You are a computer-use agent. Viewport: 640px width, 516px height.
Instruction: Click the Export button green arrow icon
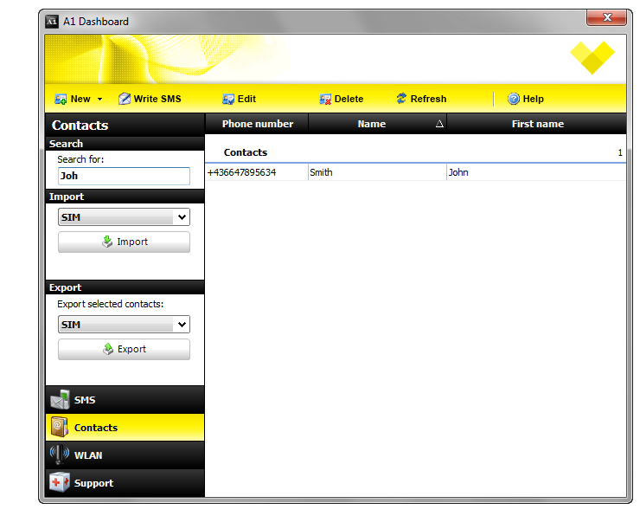108,349
